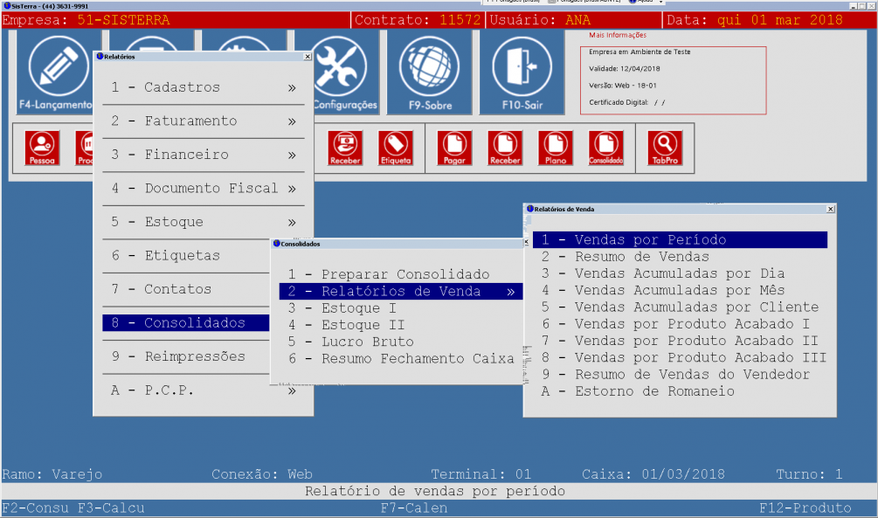Click F12-Produto in the bottom bar
Screen dimensions: 878x518
(805, 508)
